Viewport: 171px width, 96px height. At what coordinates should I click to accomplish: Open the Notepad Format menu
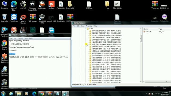click(20, 38)
